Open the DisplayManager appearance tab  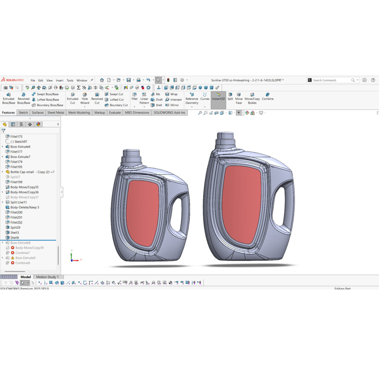[38, 124]
